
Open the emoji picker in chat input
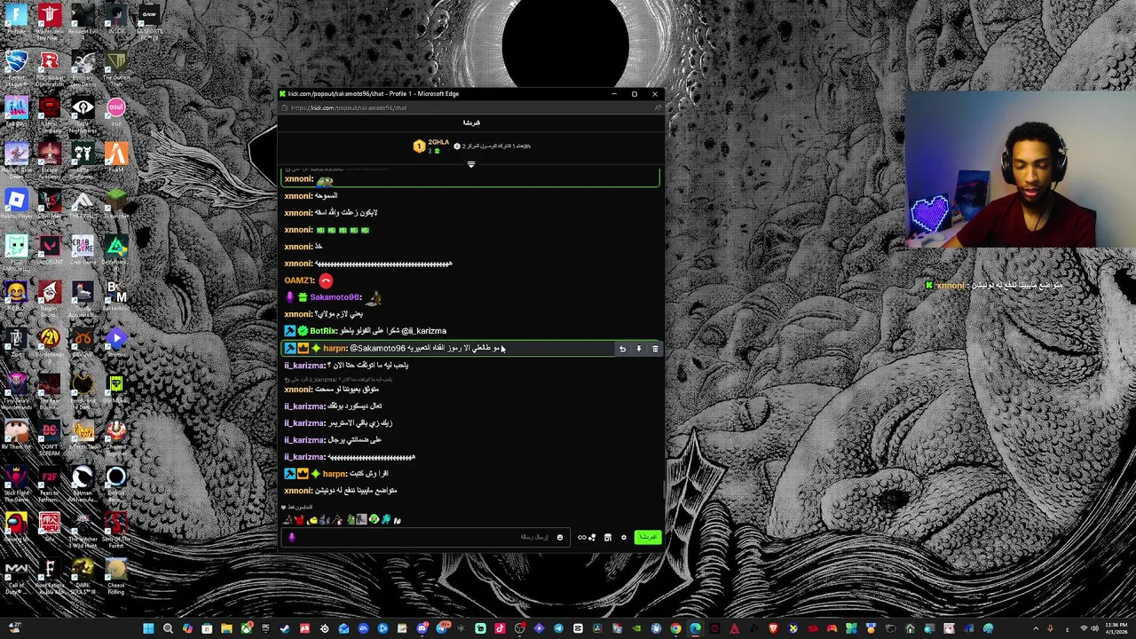coord(559,537)
